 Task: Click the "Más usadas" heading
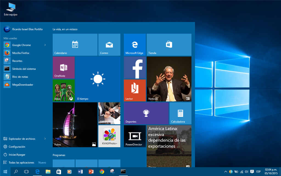[x=10, y=38]
